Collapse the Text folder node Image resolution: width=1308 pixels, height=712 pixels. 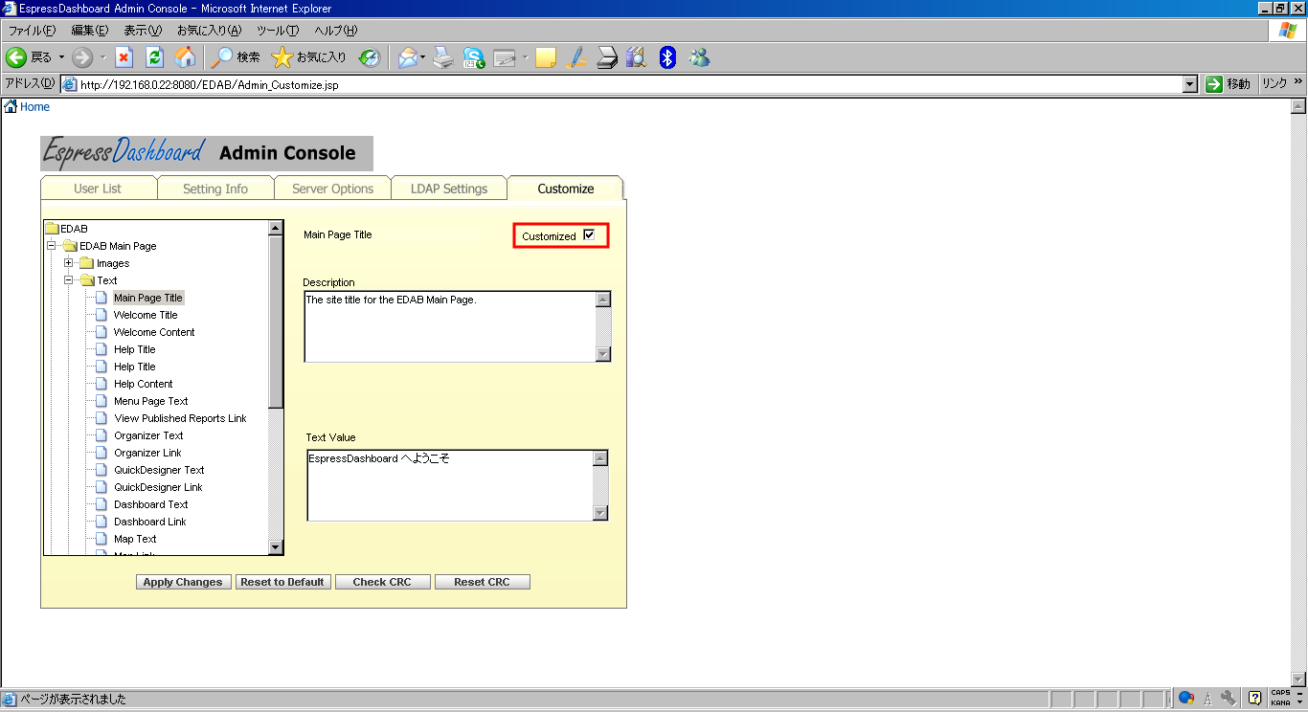[x=69, y=280]
